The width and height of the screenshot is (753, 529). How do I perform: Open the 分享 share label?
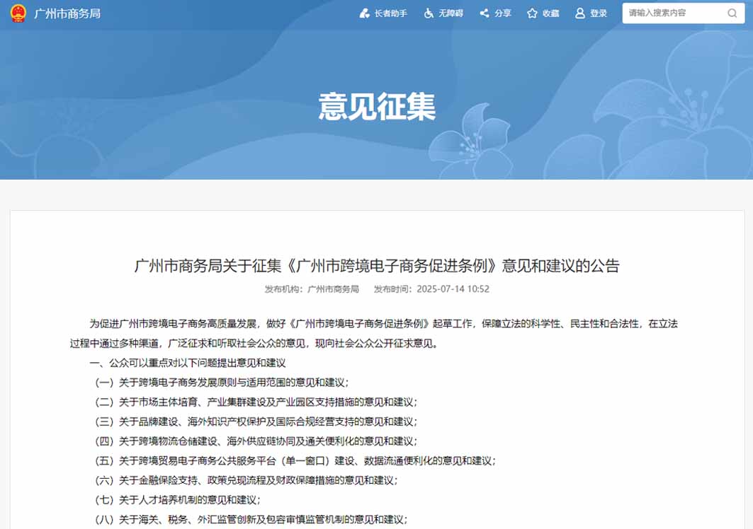click(x=503, y=13)
